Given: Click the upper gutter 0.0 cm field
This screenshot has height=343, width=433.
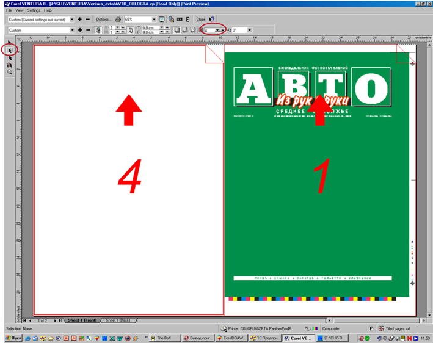Looking at the screenshot, I should coord(150,28).
